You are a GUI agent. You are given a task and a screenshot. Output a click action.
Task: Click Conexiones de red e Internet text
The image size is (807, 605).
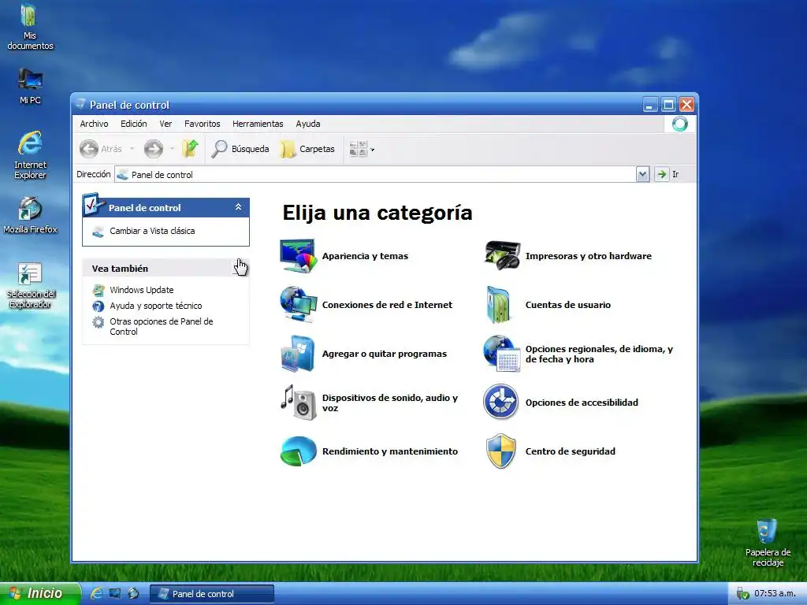click(x=387, y=305)
